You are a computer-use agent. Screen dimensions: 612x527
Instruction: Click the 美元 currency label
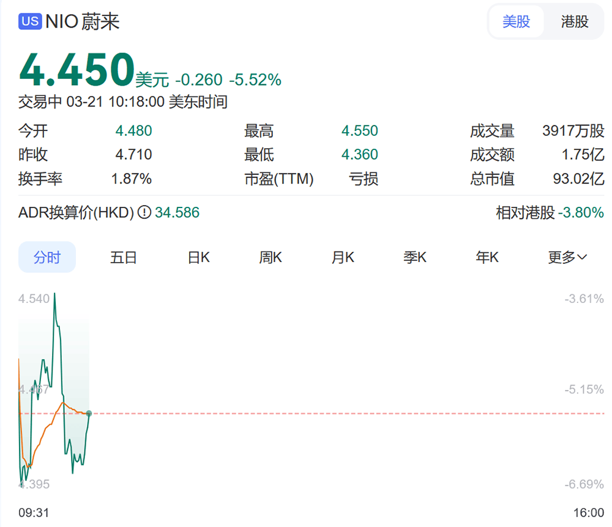coord(152,80)
